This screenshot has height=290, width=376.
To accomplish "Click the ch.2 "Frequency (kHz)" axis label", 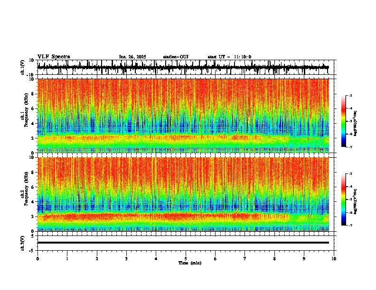I will click(27, 189).
